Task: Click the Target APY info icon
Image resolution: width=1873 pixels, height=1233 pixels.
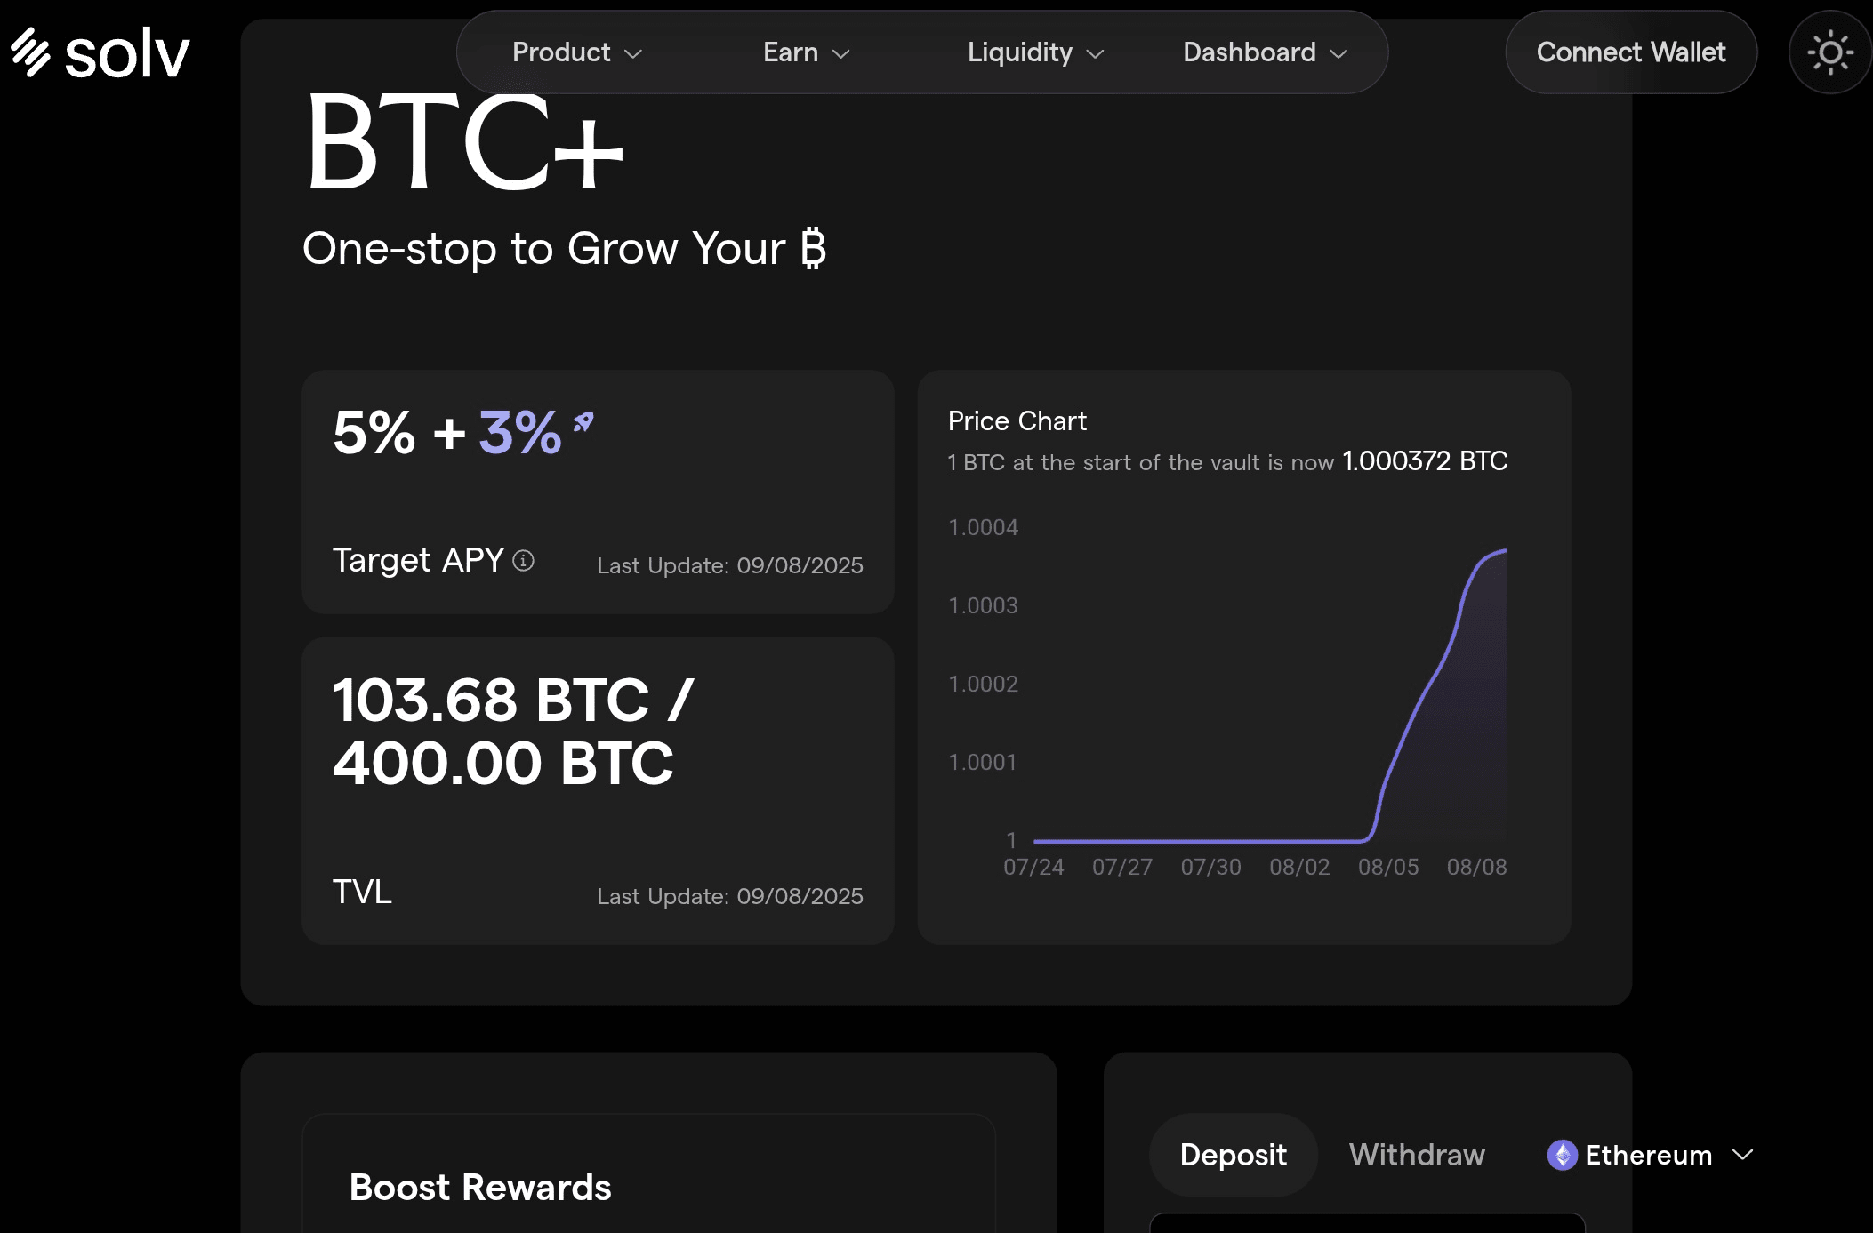Action: click(x=524, y=560)
